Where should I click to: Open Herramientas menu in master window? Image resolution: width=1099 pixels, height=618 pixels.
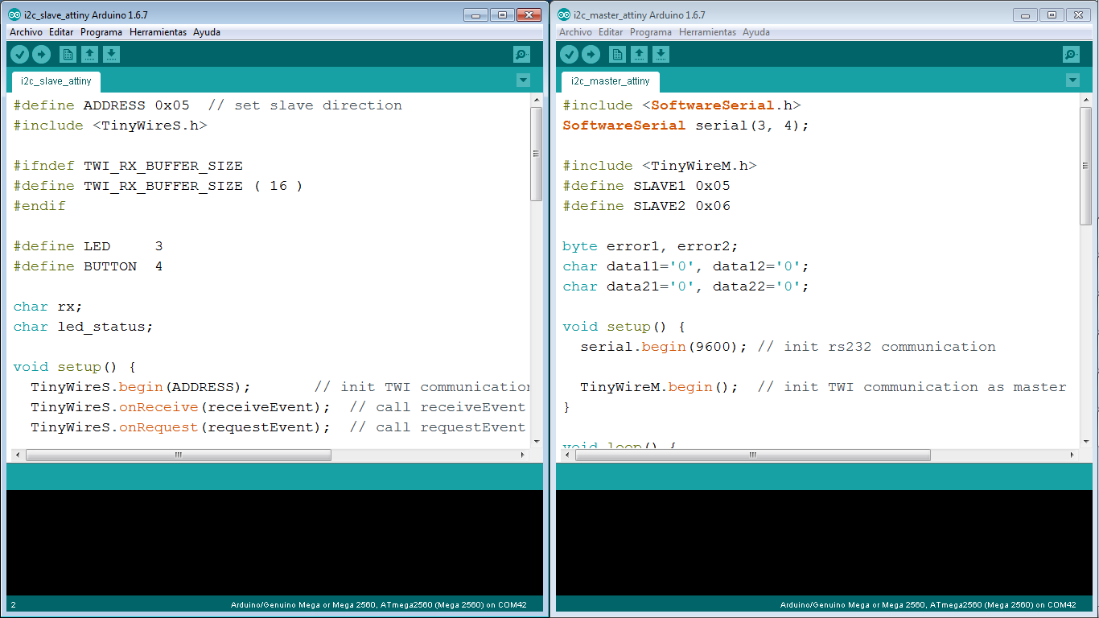708,32
